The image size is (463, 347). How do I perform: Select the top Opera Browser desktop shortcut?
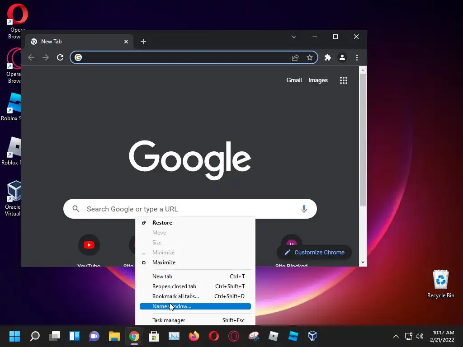pyautogui.click(x=16, y=21)
